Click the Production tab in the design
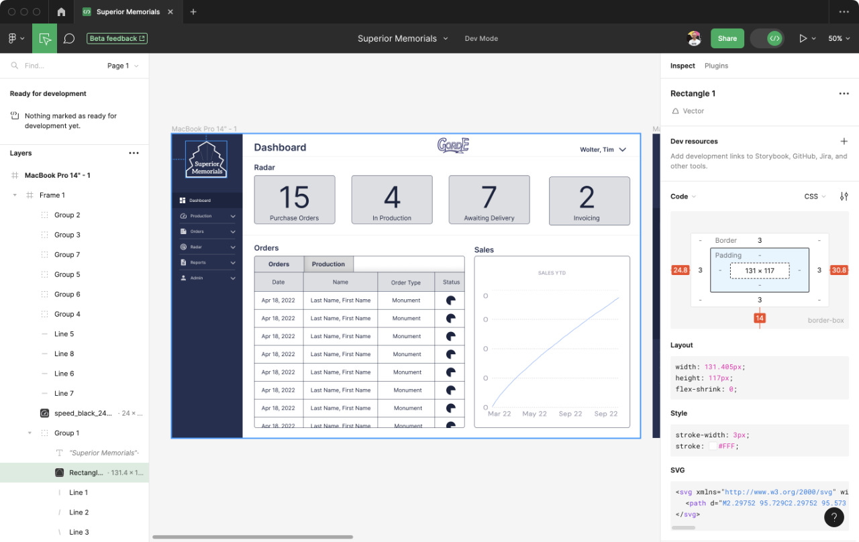This screenshot has height=542, width=859. [328, 264]
